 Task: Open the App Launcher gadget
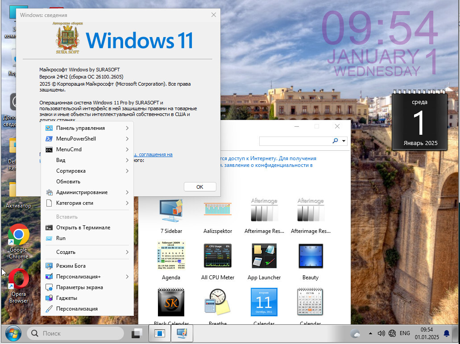[264, 256]
